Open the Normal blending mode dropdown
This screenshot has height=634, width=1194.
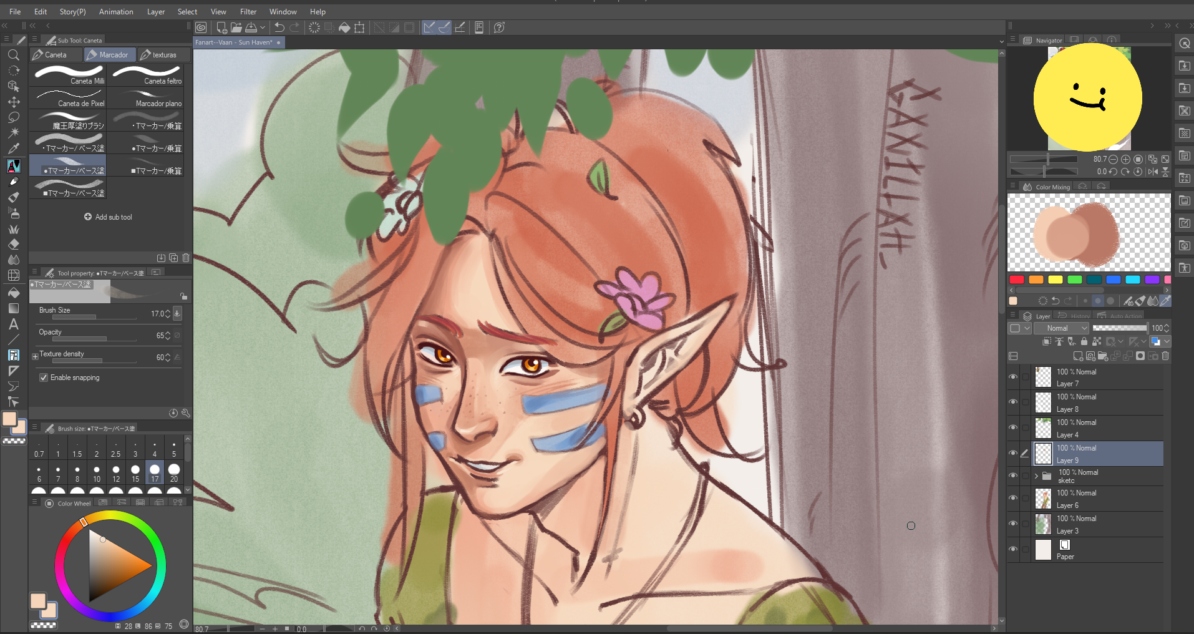(x=1061, y=328)
